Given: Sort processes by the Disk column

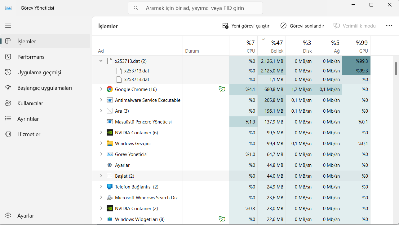Looking at the screenshot, I should [x=300, y=46].
